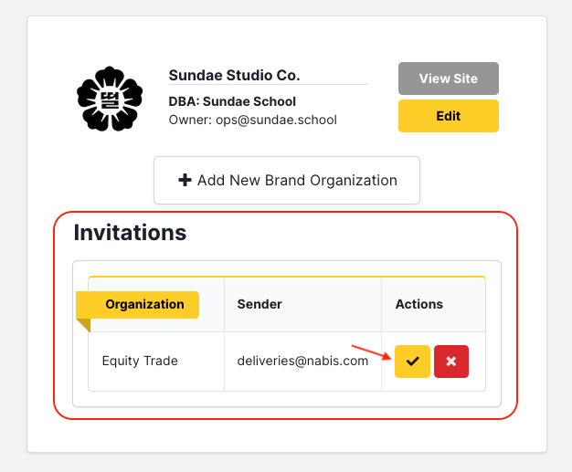This screenshot has width=572, height=472.
Task: Click the Sundae flower logo
Action: pos(110,99)
